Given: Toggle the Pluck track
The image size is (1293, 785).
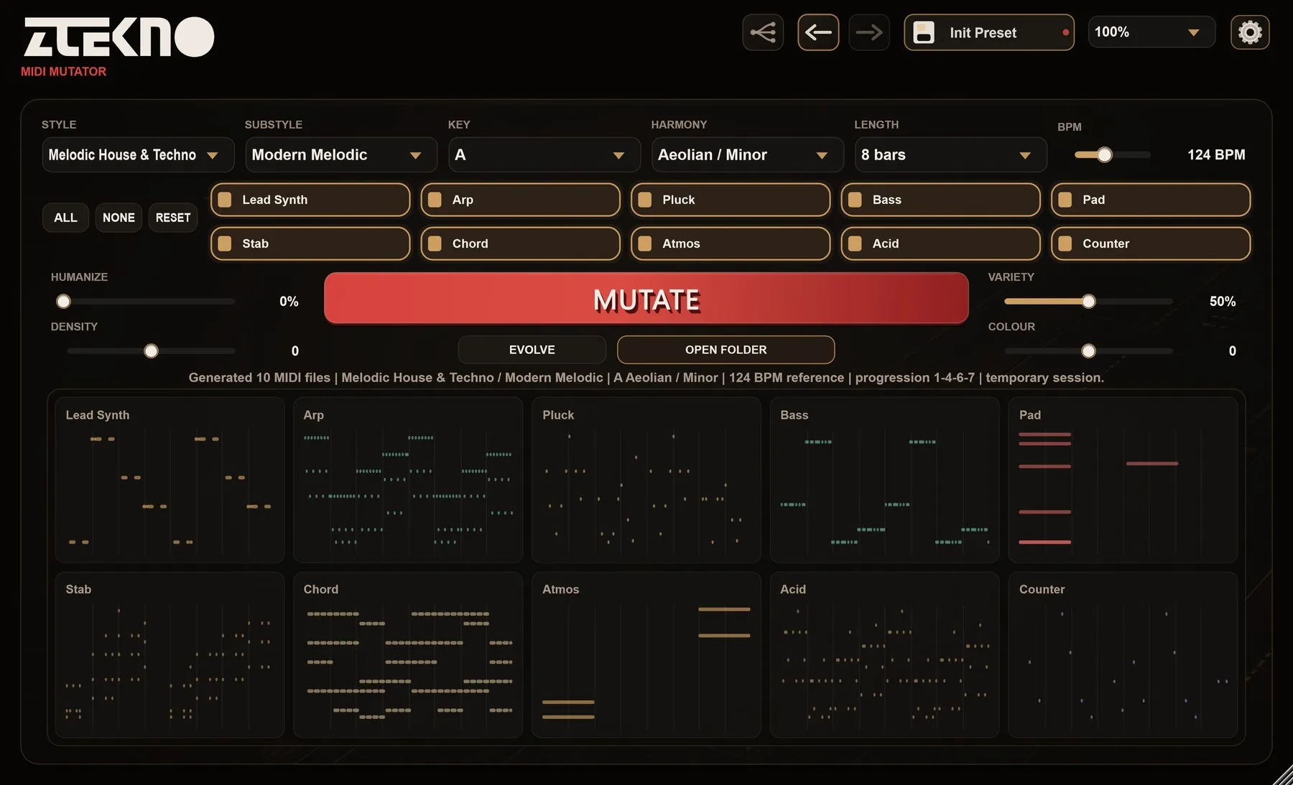Looking at the screenshot, I should [731, 200].
